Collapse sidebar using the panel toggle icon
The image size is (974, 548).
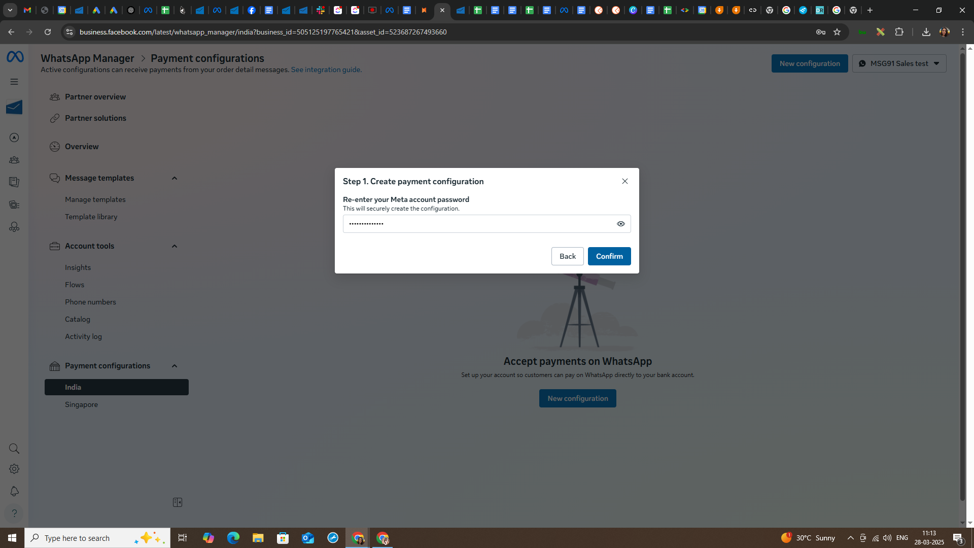178,502
